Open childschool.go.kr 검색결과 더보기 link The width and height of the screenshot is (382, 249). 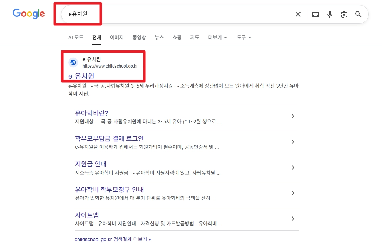pos(113,239)
